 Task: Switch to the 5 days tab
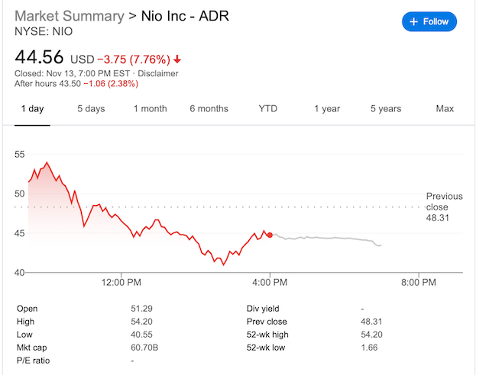(91, 109)
